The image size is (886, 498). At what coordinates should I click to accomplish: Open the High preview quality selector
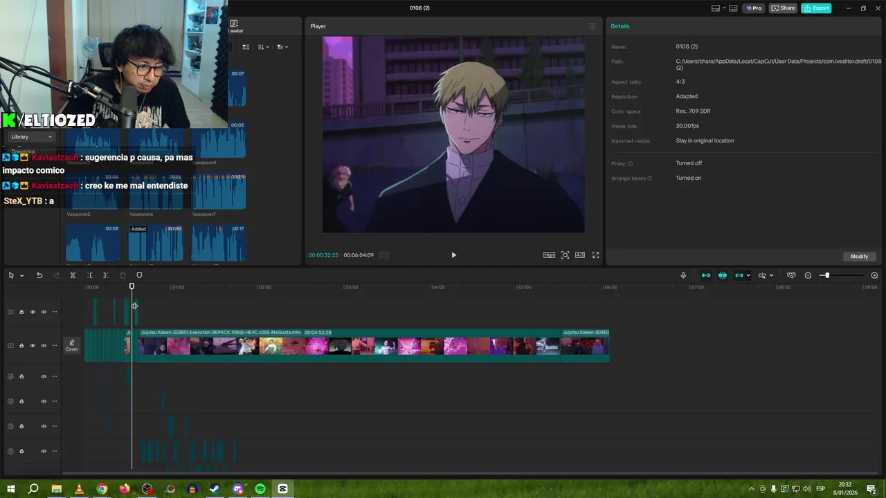pyautogui.click(x=549, y=255)
